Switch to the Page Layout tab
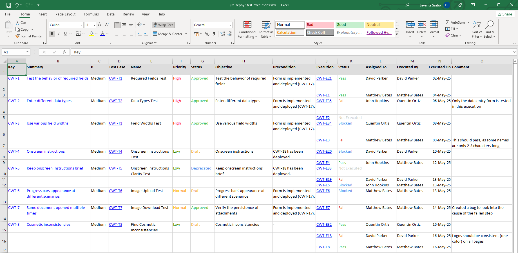The width and height of the screenshot is (518, 253). (65, 14)
